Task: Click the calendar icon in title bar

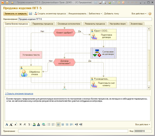Action: point(123,2)
